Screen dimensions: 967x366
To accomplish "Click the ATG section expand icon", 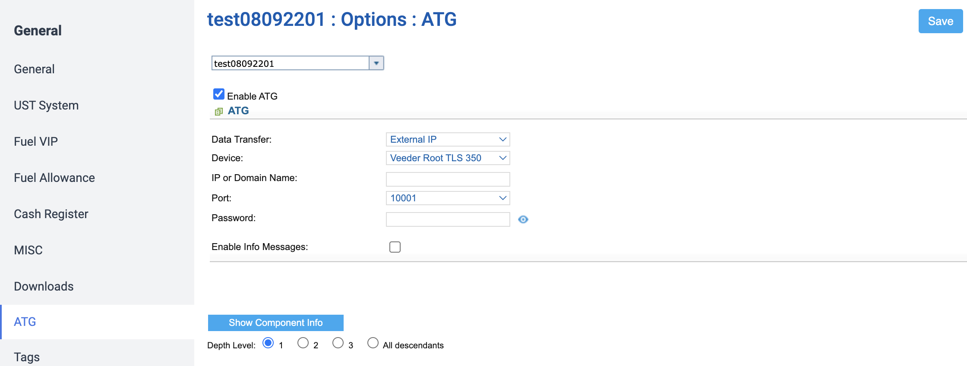I will click(219, 112).
